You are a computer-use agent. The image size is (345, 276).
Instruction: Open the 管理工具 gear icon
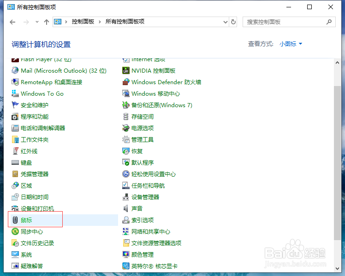[x=125, y=139]
